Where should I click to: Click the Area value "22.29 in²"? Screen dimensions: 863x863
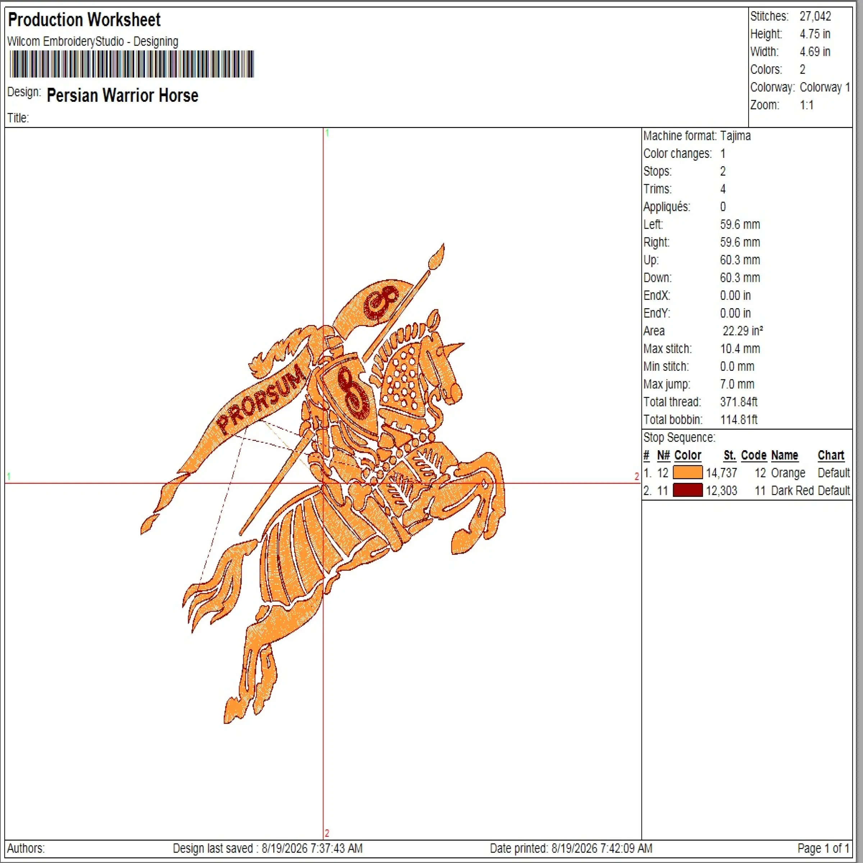tap(743, 331)
